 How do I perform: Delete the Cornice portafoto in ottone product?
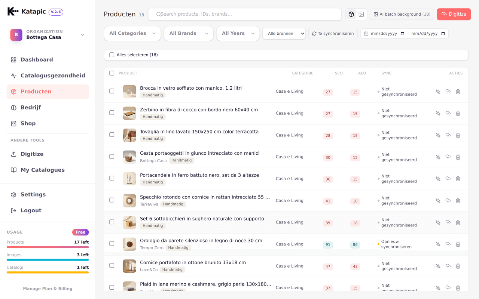click(x=458, y=266)
